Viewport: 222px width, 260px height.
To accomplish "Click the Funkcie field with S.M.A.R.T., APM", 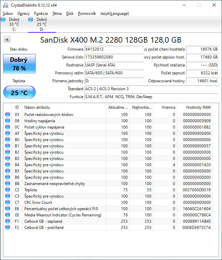I will (x=152, y=97).
